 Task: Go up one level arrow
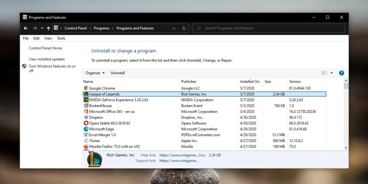click(49, 28)
